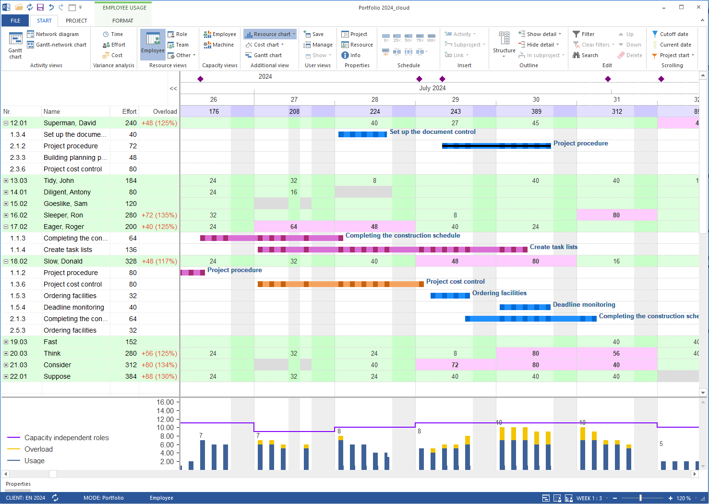The image size is (709, 504).
Task: Open Employee capacity view
Action: coord(220,34)
